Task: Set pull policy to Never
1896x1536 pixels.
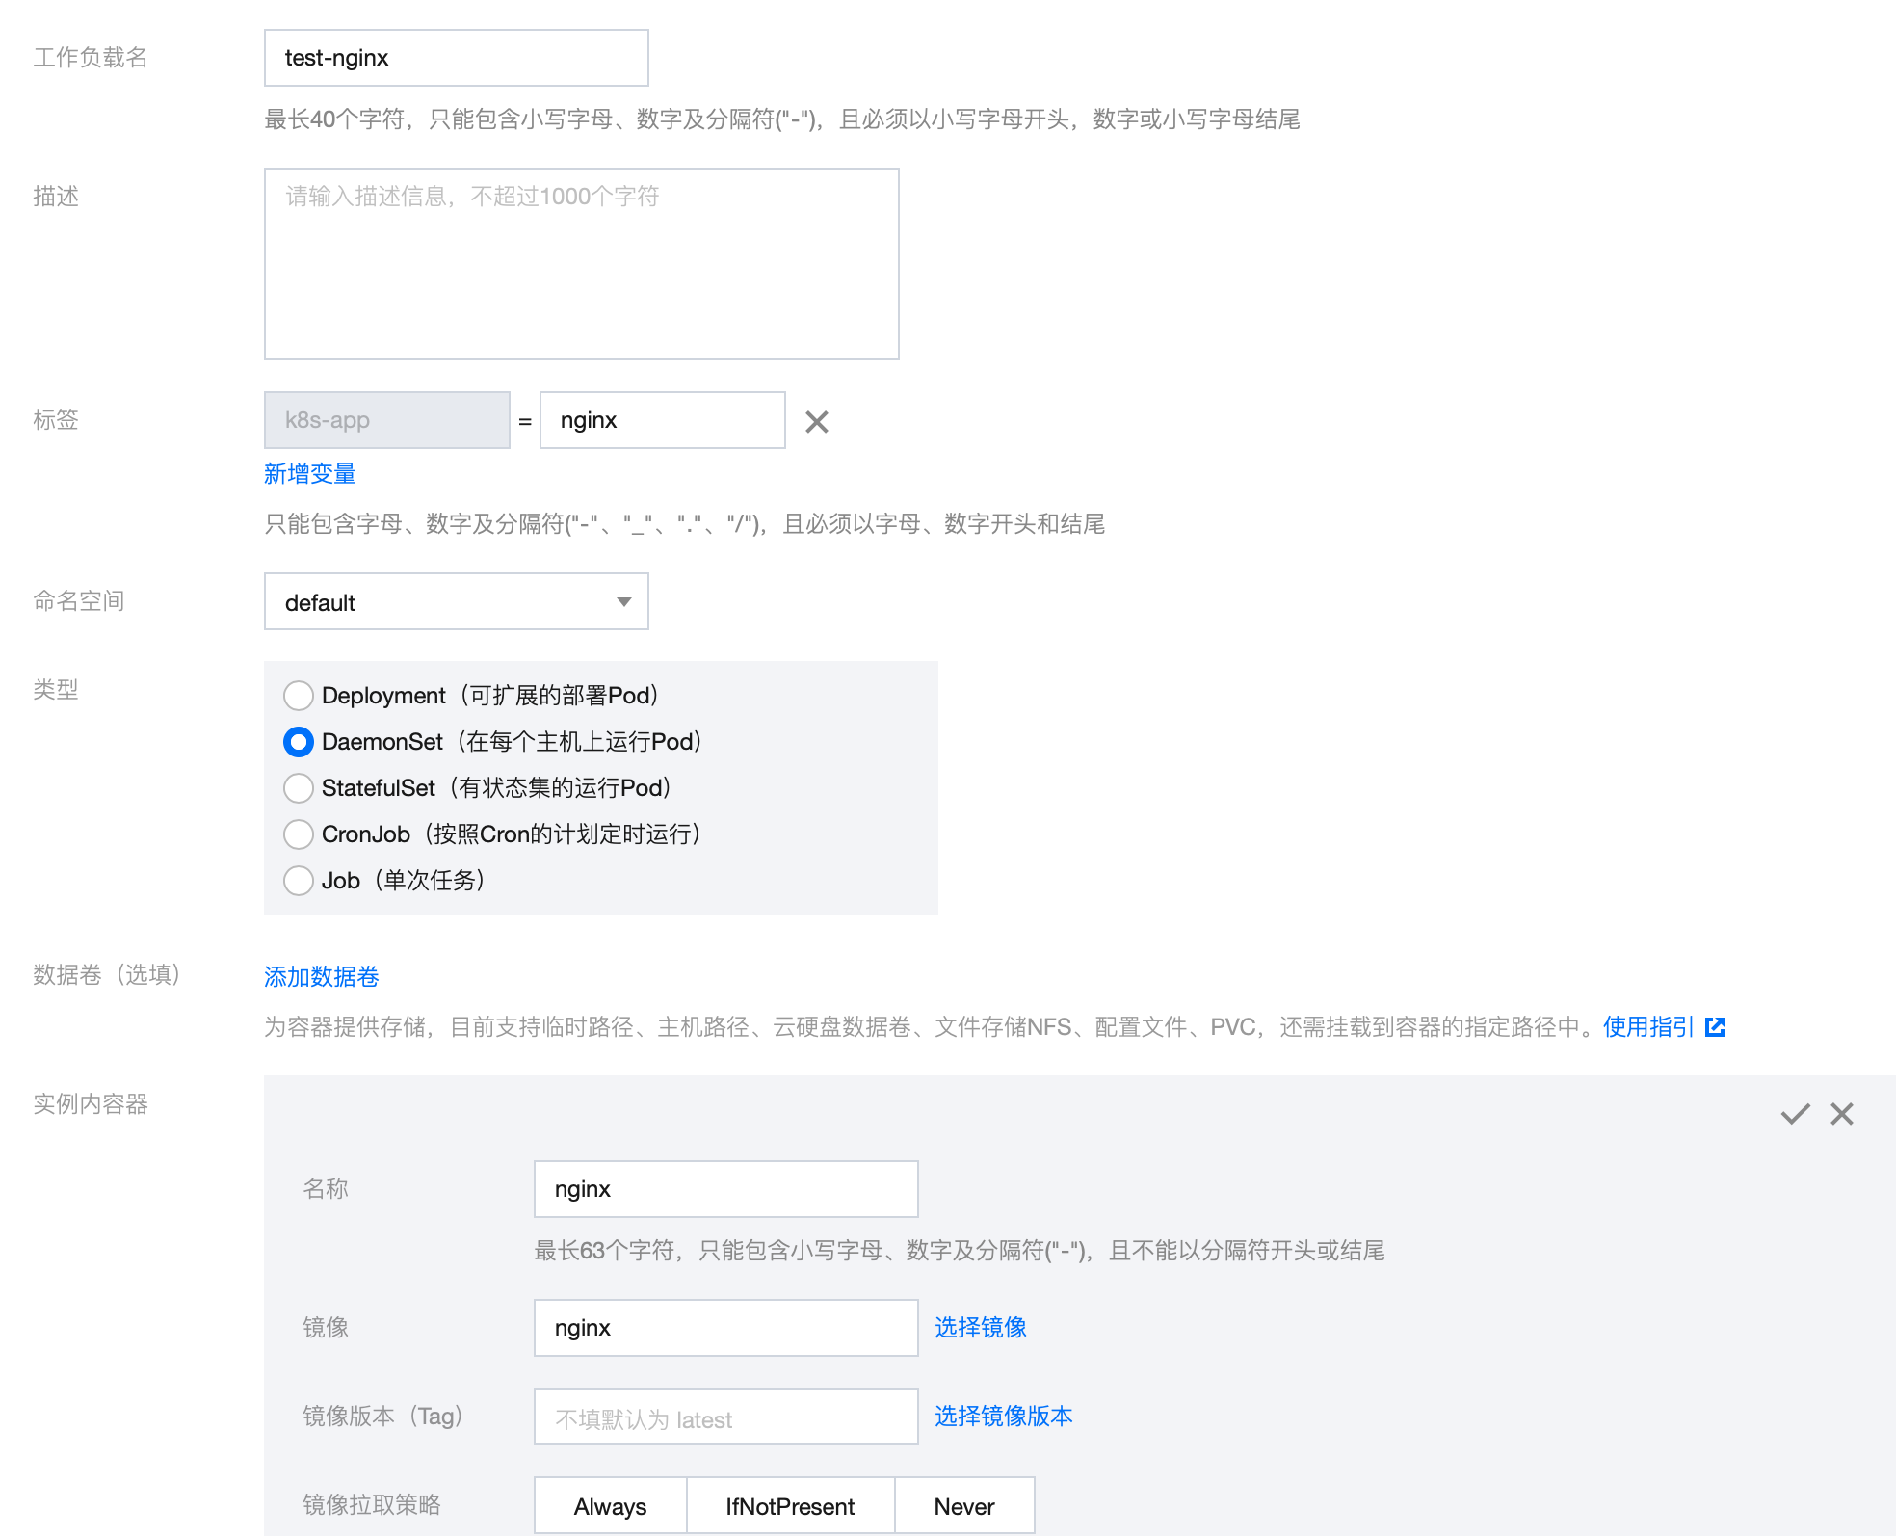Action: [x=963, y=1505]
